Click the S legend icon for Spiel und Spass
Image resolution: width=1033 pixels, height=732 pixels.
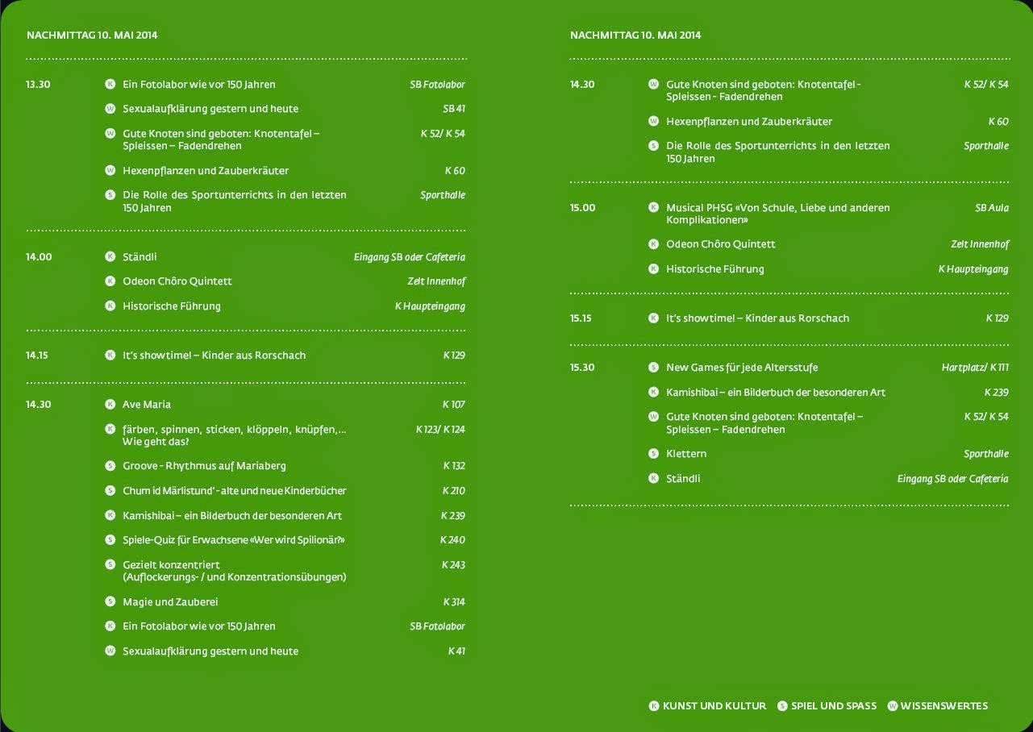point(782,706)
